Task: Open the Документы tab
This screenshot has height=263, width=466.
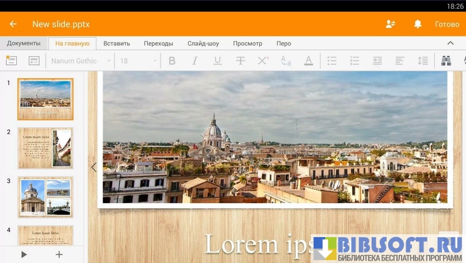Action: coord(24,43)
